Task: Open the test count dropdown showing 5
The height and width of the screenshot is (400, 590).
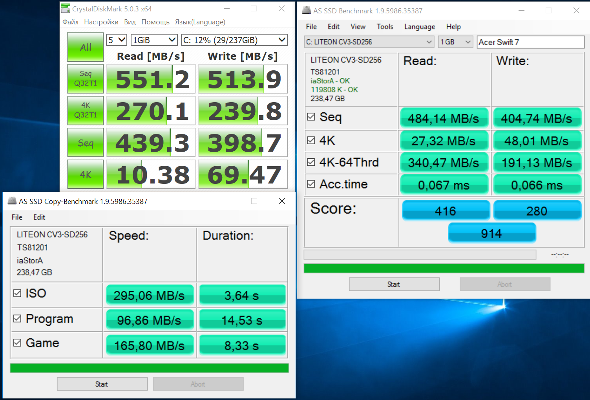Action: (x=117, y=40)
